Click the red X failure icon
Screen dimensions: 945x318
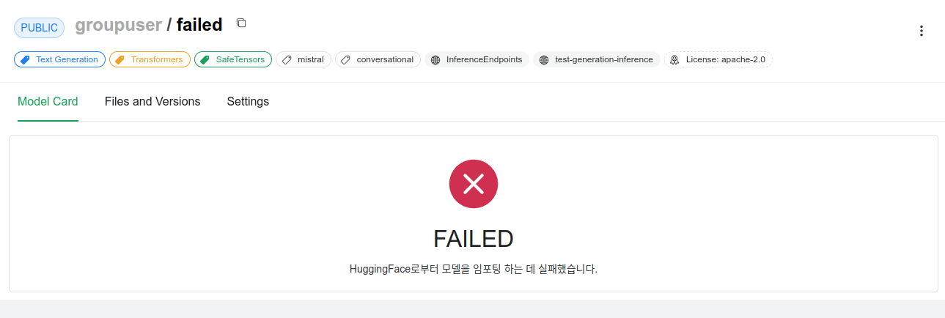[474, 184]
